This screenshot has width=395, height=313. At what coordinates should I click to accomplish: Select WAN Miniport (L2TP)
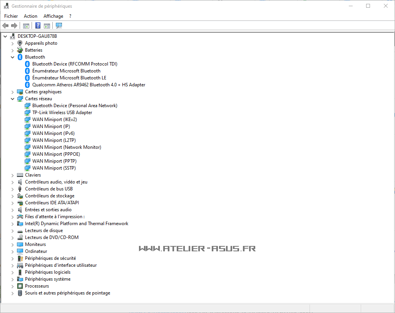pyautogui.click(x=54, y=140)
